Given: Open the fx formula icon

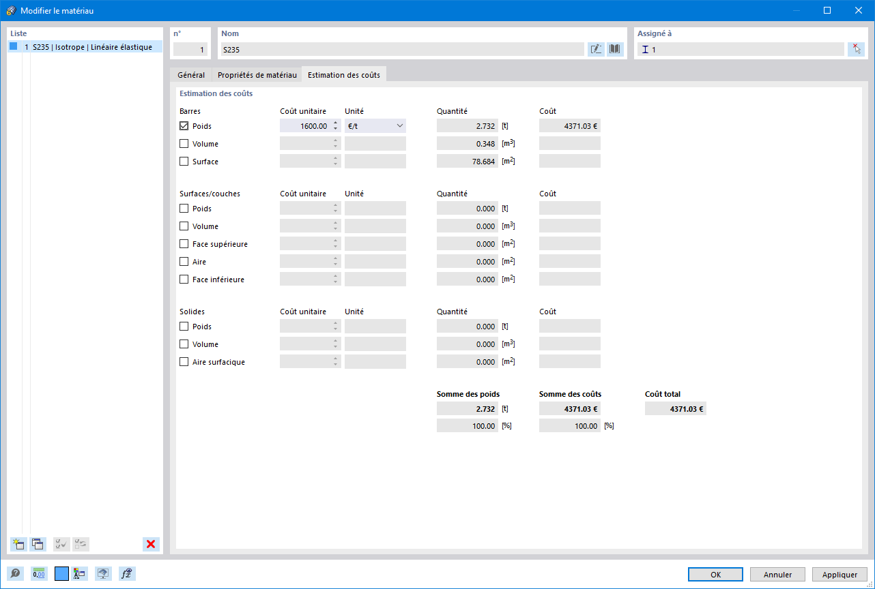Looking at the screenshot, I should (126, 574).
